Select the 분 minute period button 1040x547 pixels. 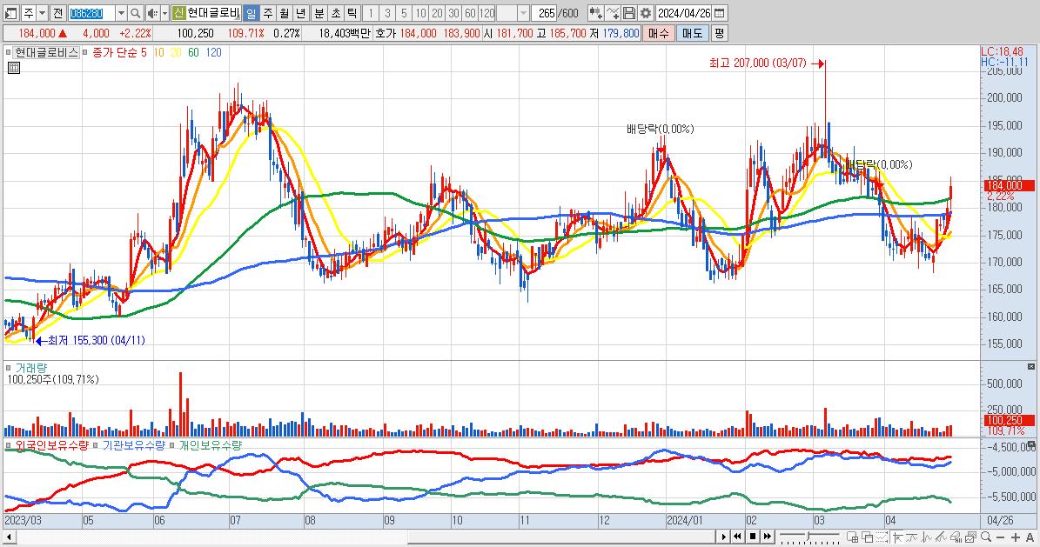pos(319,13)
